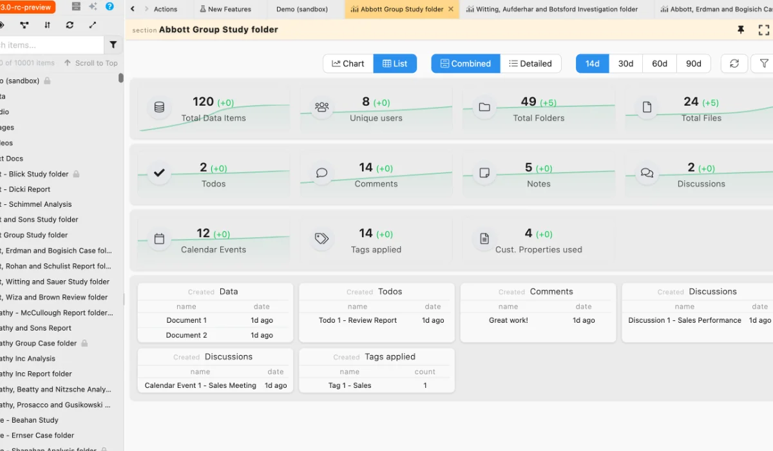Close the Abbott Group Study folder tab
The height and width of the screenshot is (451, 773).
(x=451, y=9)
